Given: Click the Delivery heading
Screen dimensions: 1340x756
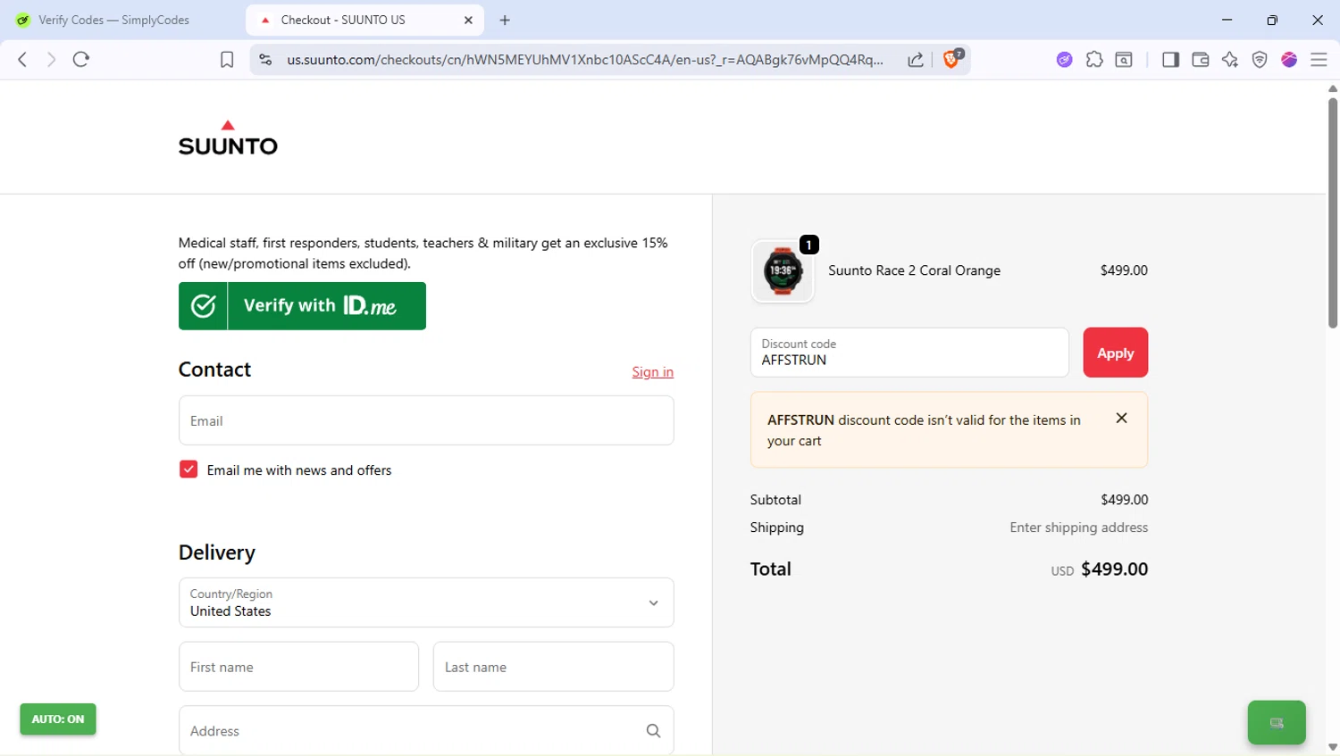Looking at the screenshot, I should pyautogui.click(x=217, y=552).
